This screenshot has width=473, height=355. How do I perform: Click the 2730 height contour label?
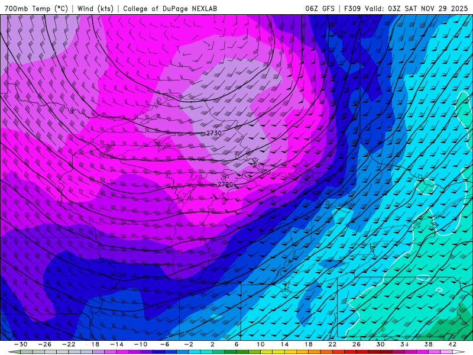[214, 133]
